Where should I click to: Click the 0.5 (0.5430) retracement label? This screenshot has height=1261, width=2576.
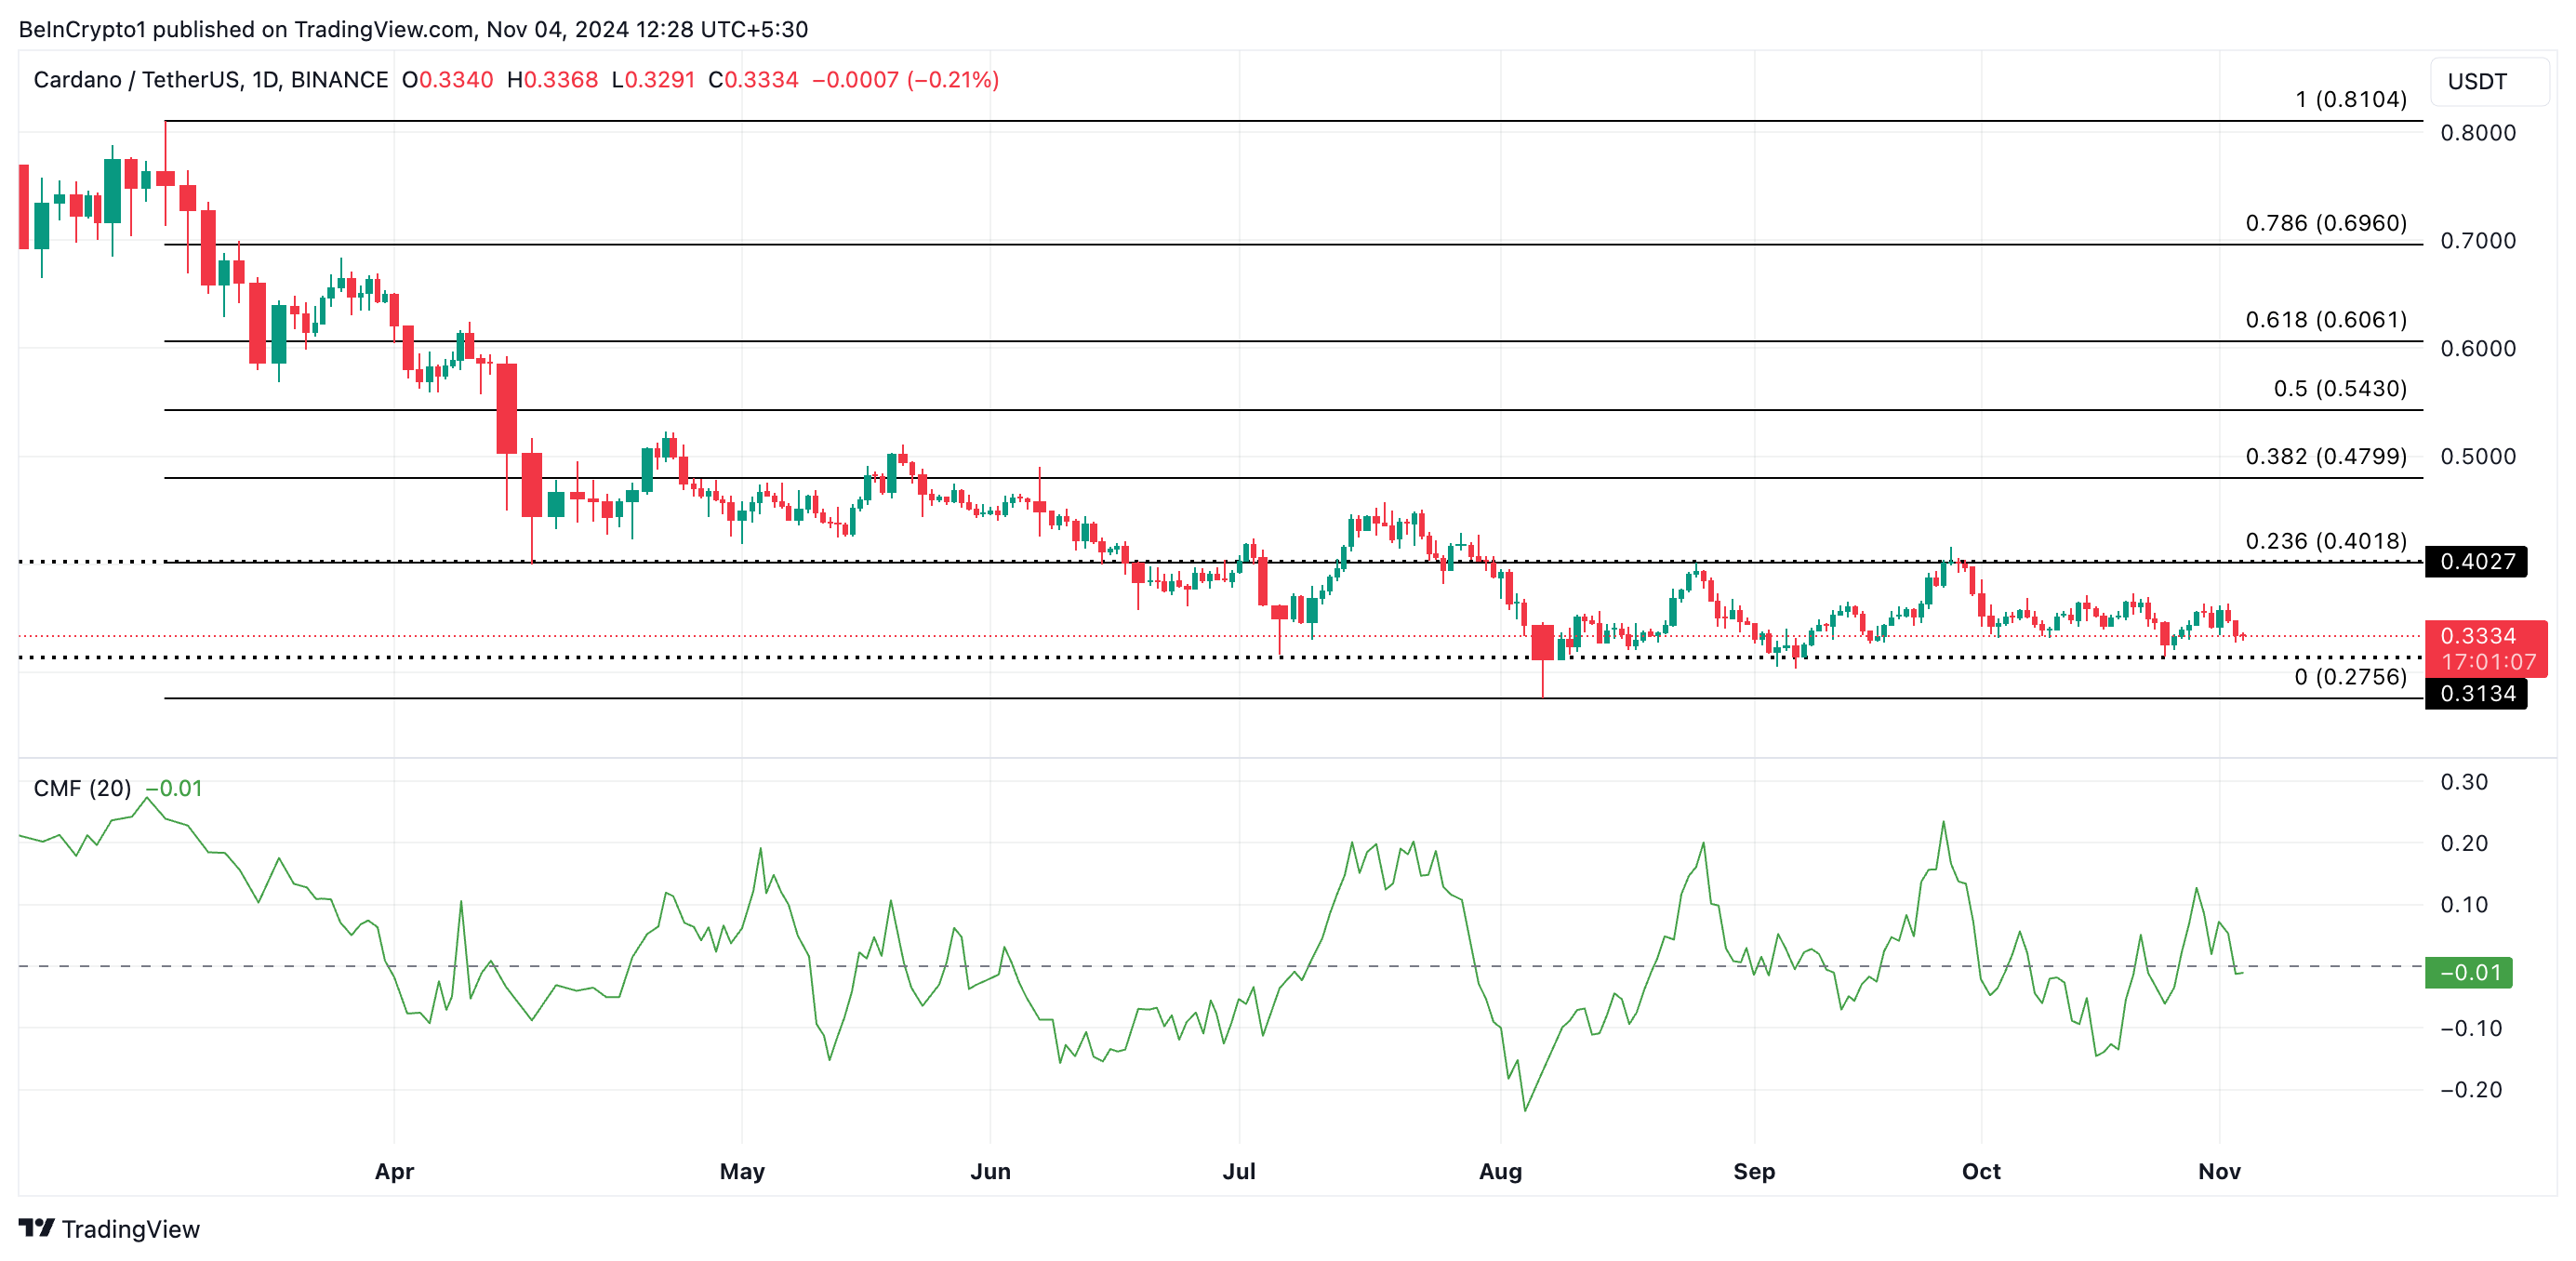[2339, 388]
